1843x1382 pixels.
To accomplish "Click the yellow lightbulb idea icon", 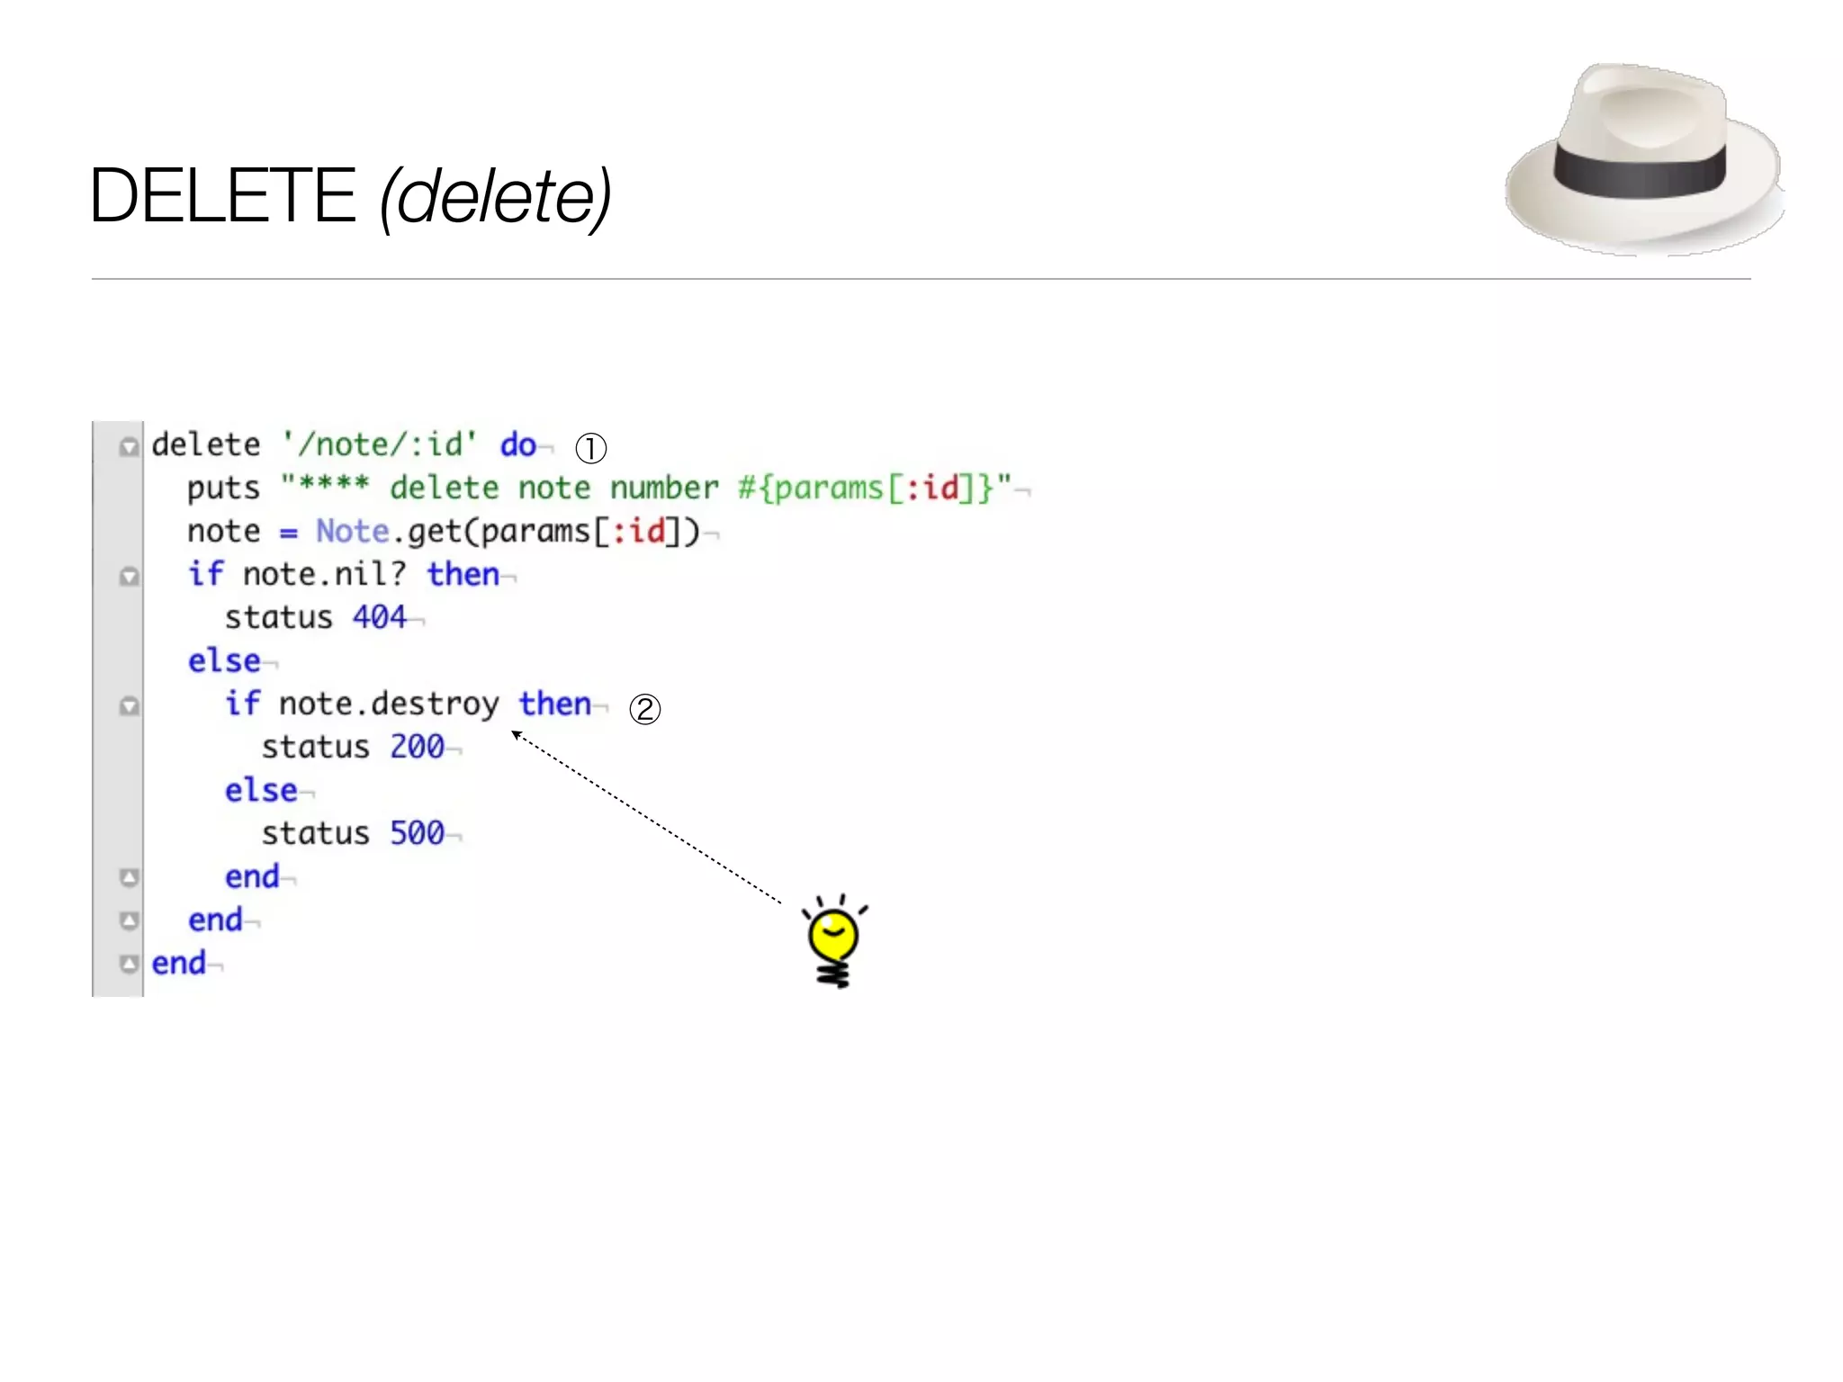I will pyautogui.click(x=833, y=939).
